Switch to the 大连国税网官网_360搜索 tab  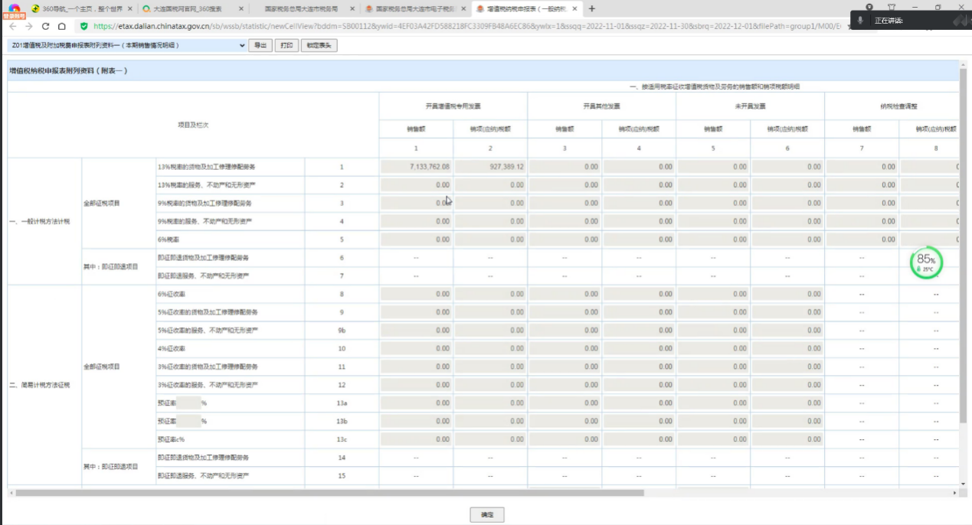point(193,8)
